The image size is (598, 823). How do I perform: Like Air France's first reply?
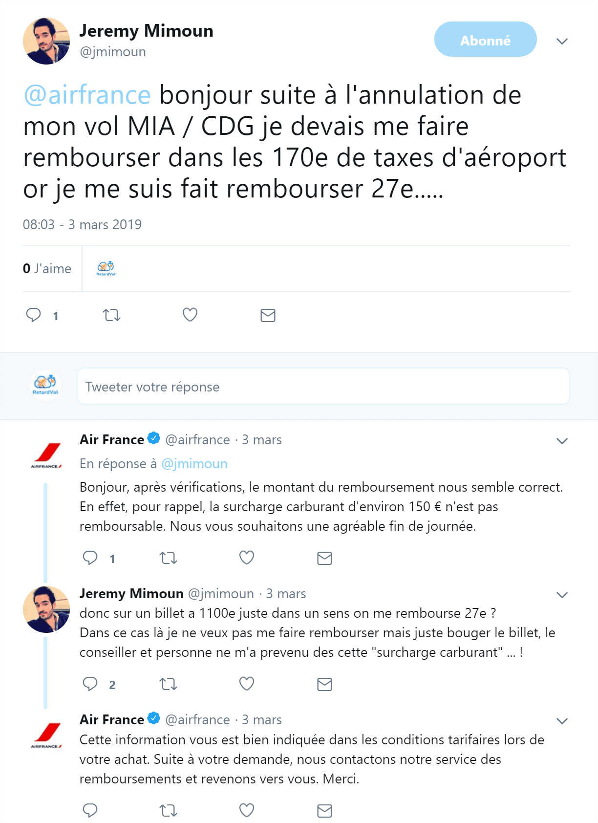tap(246, 557)
